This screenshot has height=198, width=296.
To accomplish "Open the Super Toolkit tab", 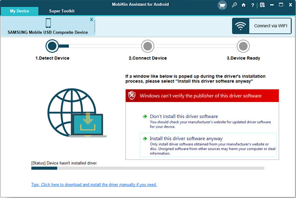I will 62,11.
